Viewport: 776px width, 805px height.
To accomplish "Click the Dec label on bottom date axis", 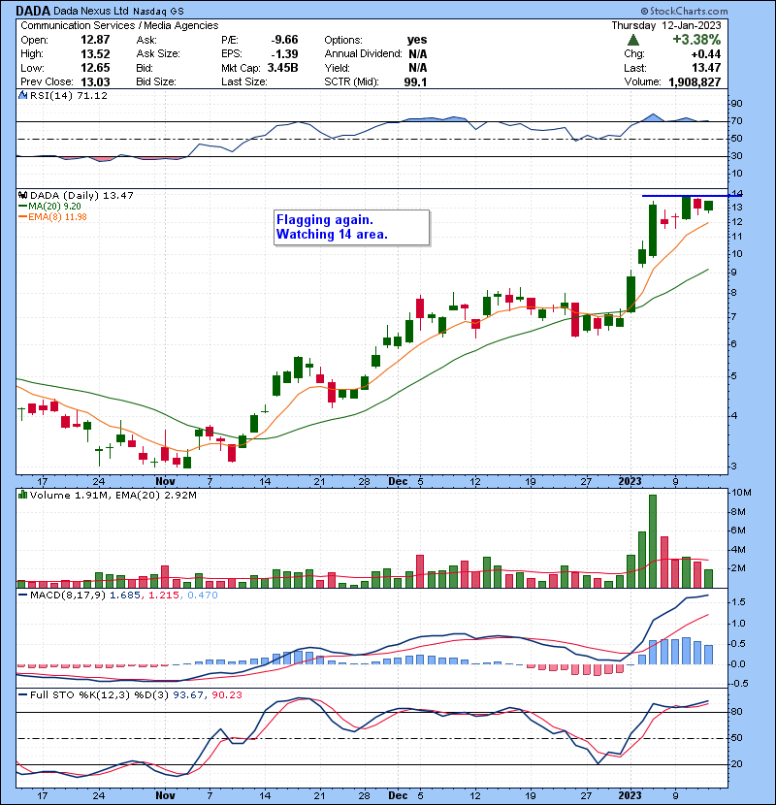I will tap(398, 795).
